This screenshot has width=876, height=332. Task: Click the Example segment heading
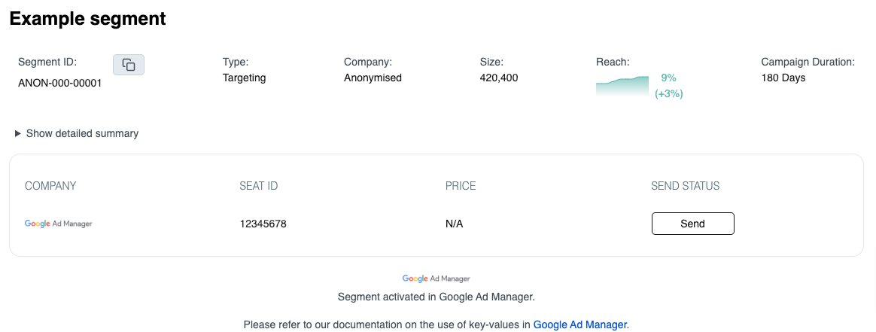(87, 20)
